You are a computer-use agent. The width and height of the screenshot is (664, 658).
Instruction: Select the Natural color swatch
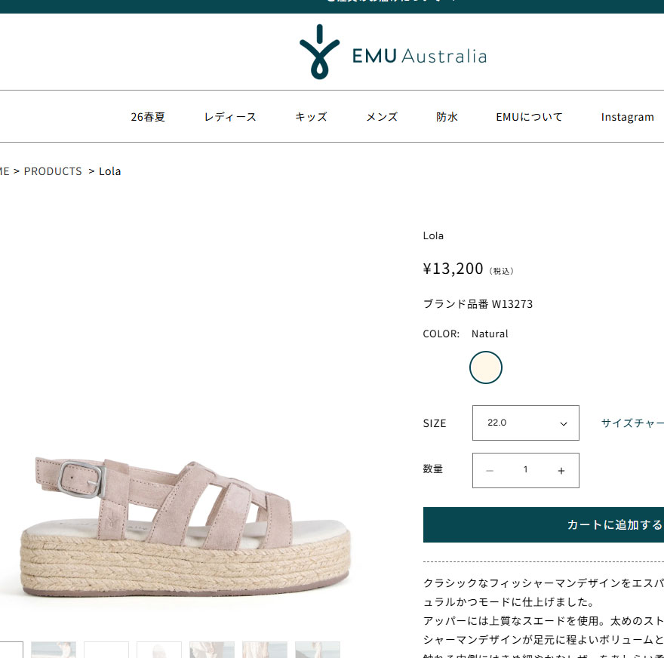click(486, 367)
